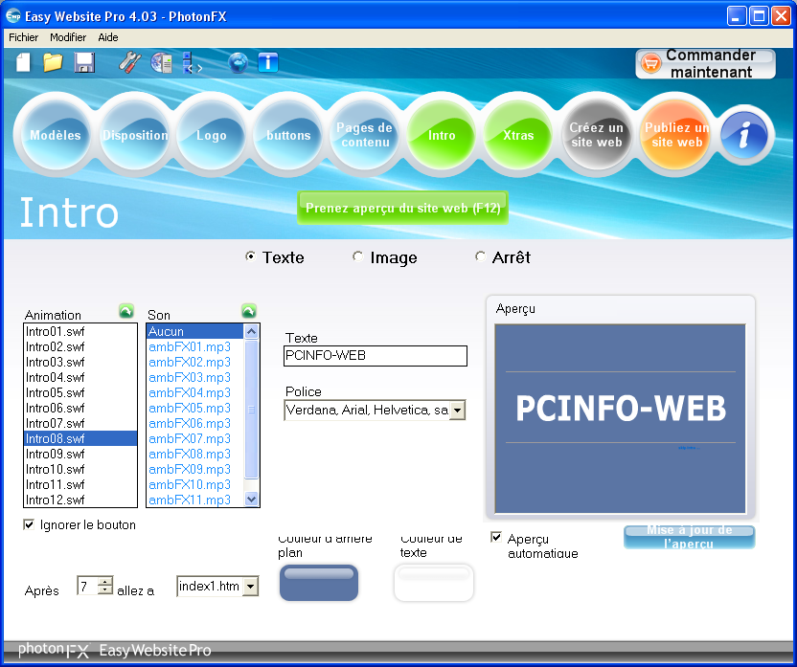Select Intro07.swf animation
The width and height of the screenshot is (797, 667).
[80, 423]
